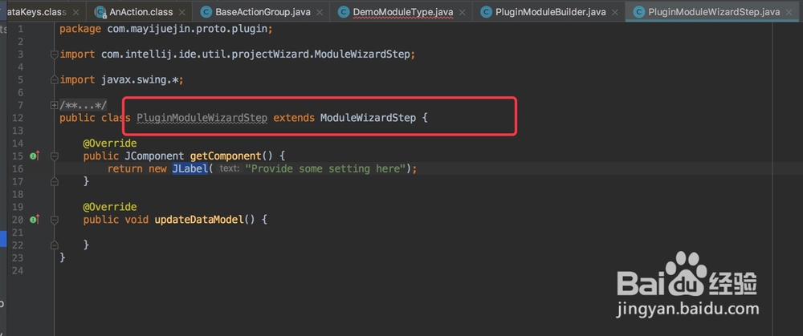The image size is (803, 336).
Task: Click the class icon on DemoModuleType.java tab
Action: click(344, 12)
